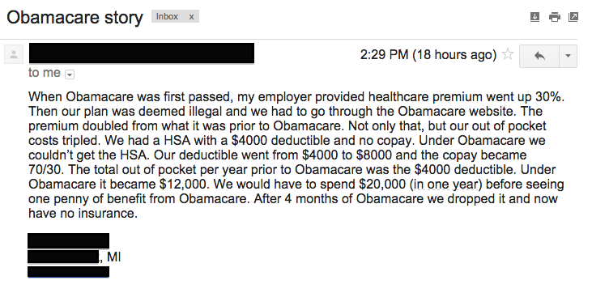
Task: Open the More dropdown beside Reply
Action: pos(568,57)
